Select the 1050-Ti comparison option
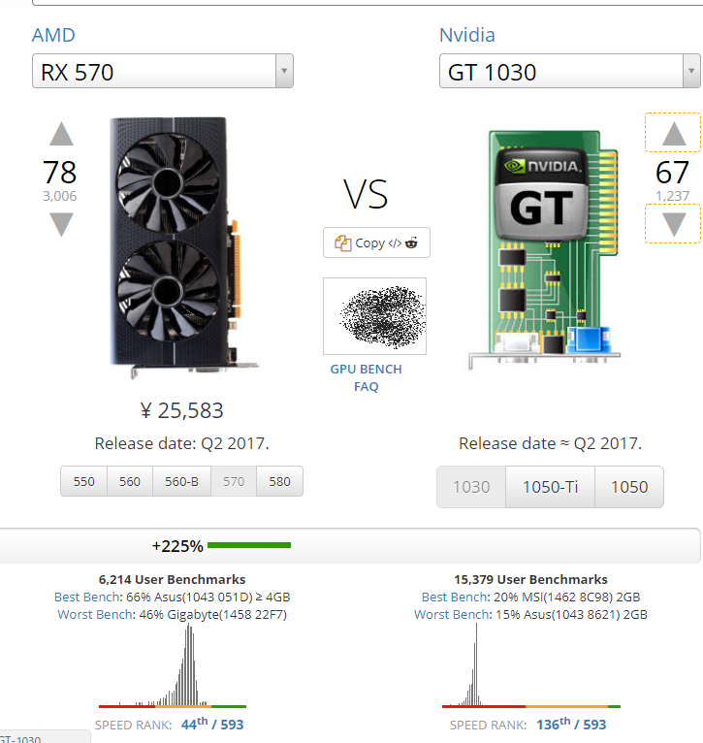The width and height of the screenshot is (703, 743). 550,487
